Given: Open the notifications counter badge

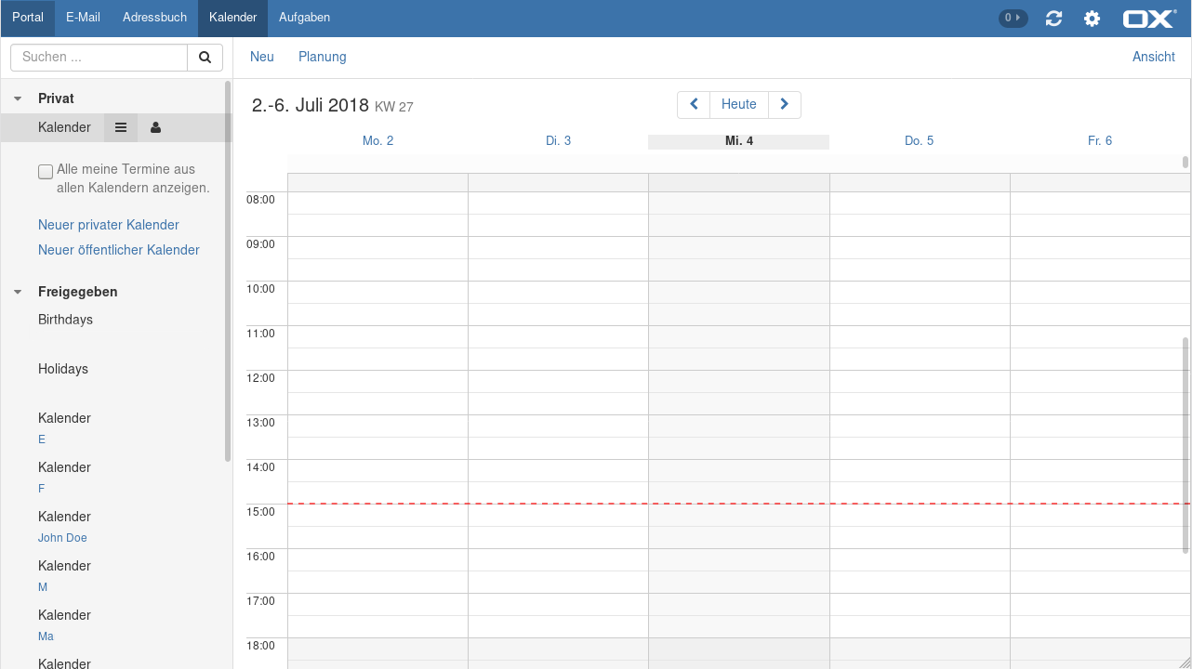Looking at the screenshot, I should coord(1013,18).
